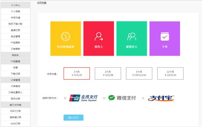Expand the 第三方对接 sidebar section

16,105
